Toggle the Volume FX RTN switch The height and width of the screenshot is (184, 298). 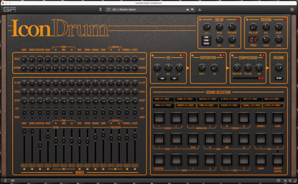coord(279,78)
